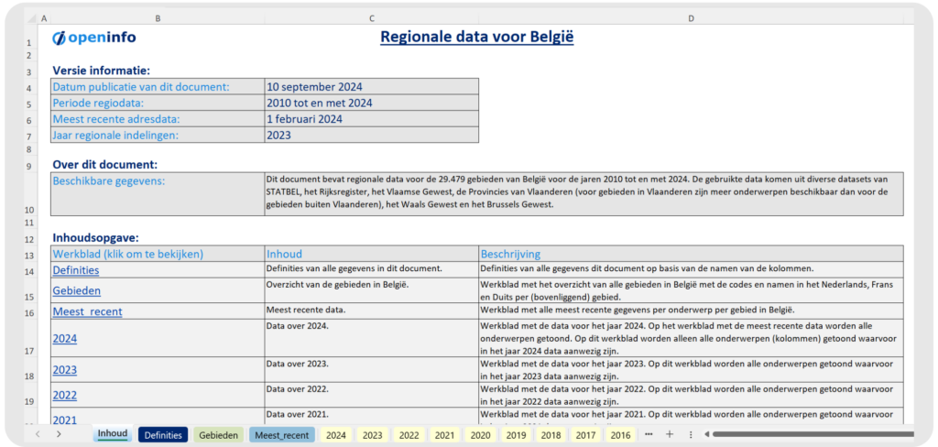Click the Meest_recent hyperlink in the table

[87, 311]
